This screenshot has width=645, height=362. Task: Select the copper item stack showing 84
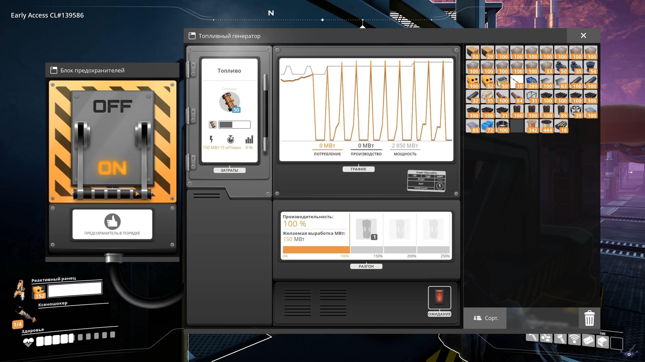coord(517,97)
